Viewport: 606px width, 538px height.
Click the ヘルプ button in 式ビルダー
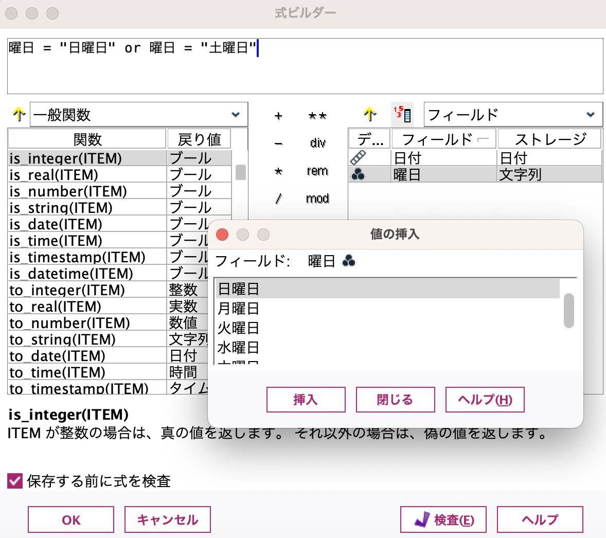(x=540, y=520)
